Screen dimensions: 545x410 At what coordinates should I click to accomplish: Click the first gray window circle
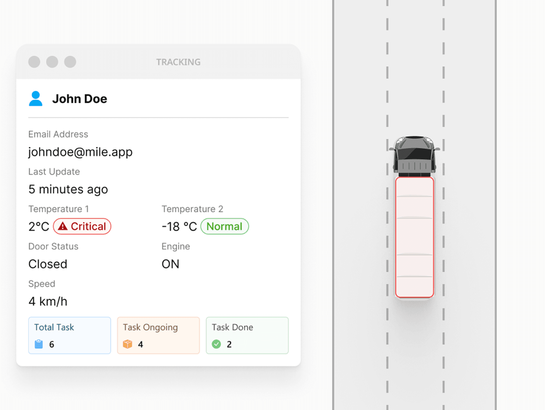pyautogui.click(x=34, y=62)
